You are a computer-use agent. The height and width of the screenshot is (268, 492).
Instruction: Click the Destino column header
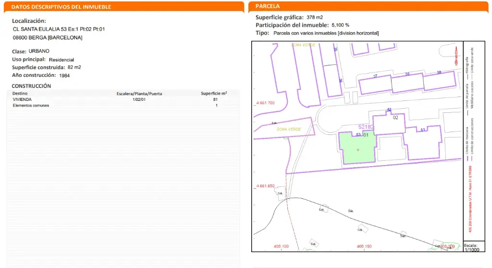click(x=20, y=94)
